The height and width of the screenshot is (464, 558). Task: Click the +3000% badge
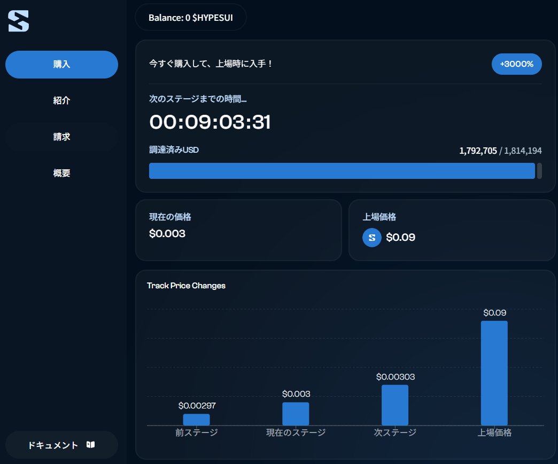click(516, 64)
